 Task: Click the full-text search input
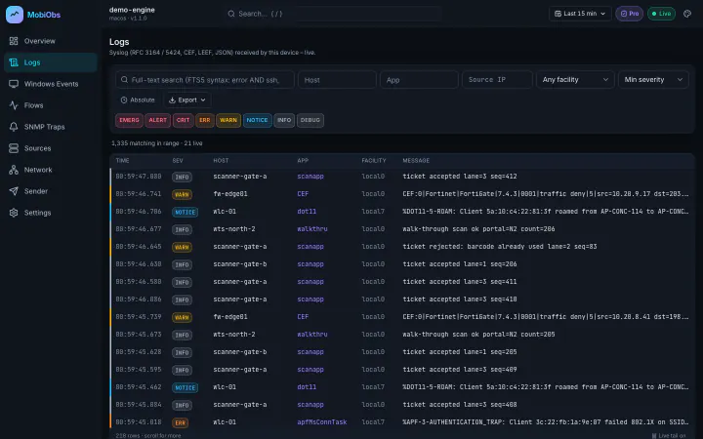205,80
